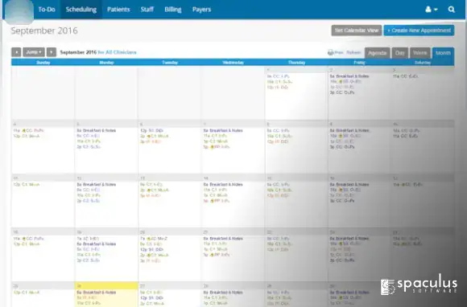Switch to the Week view tab
Screen dimensions: 467x307
pos(420,53)
